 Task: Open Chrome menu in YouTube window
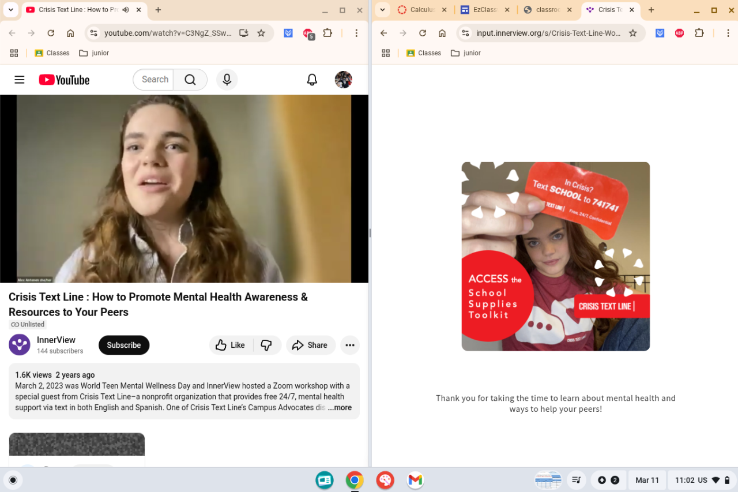356,33
